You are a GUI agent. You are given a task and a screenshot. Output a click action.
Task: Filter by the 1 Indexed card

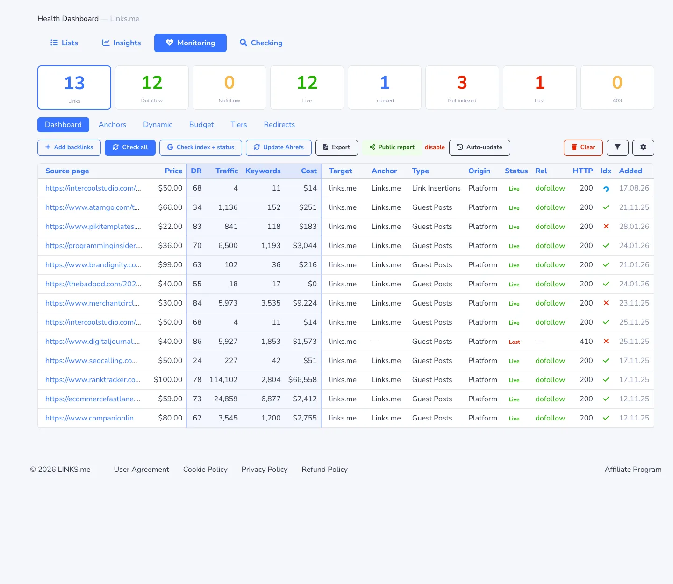tap(385, 87)
